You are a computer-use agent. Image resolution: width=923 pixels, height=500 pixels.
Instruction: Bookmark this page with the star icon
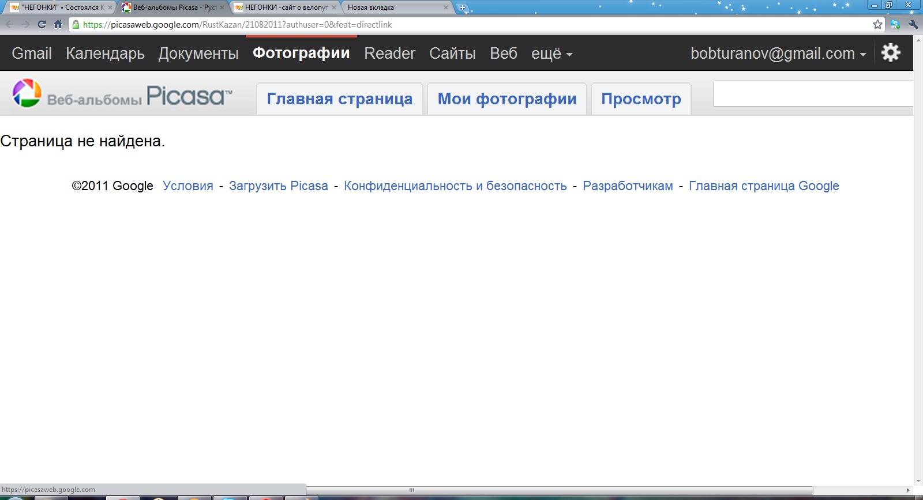point(877,24)
